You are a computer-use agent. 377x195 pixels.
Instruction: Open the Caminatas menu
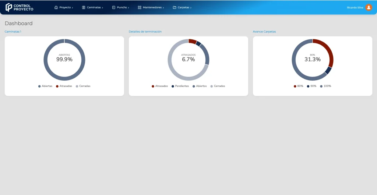point(94,7)
